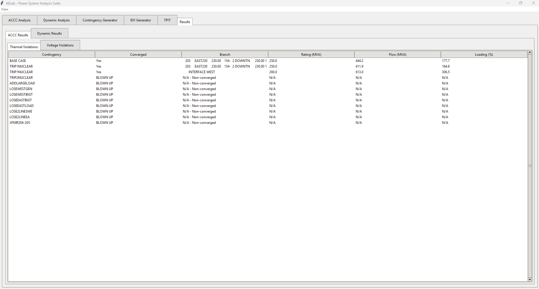This screenshot has height=289, width=539.
Task: Switch to the ACCC Analysis tab
Action: (x=19, y=20)
